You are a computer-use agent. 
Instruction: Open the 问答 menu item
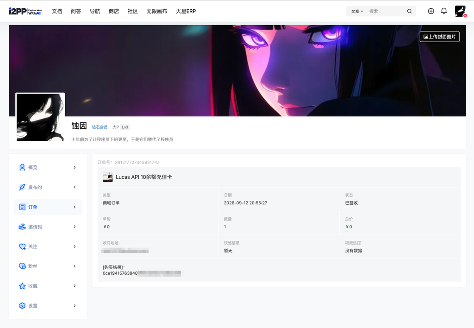click(x=76, y=11)
